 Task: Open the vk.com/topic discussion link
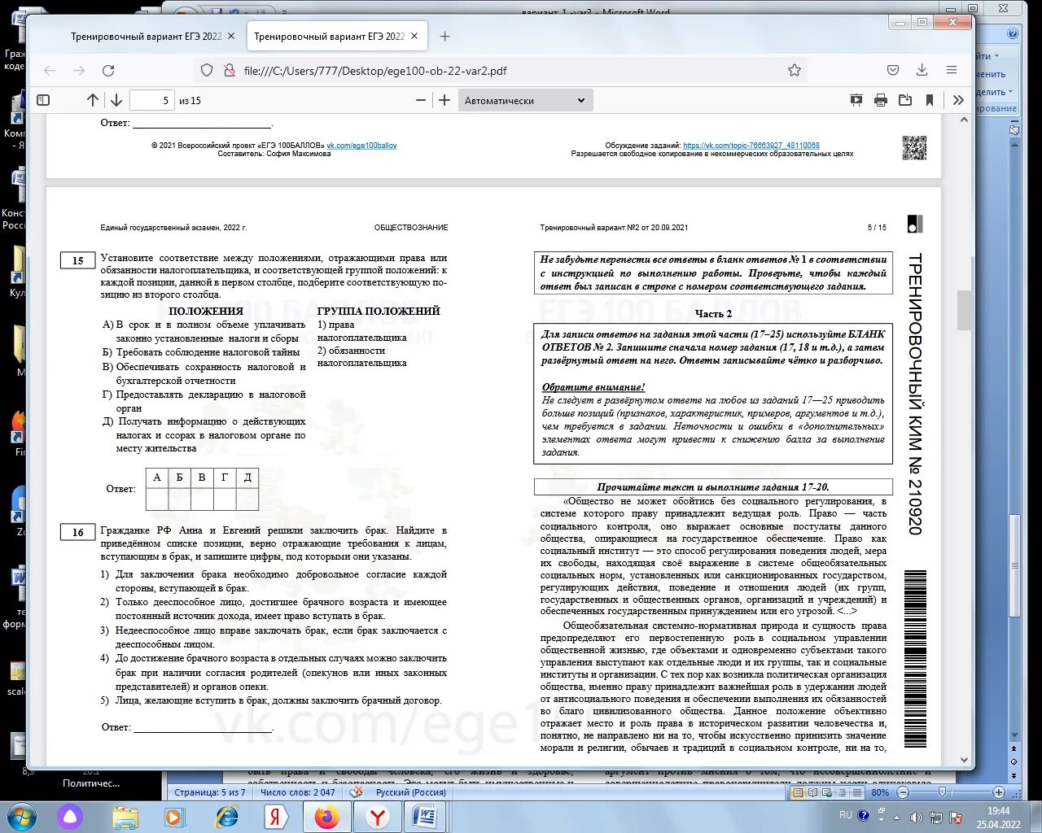click(751, 146)
